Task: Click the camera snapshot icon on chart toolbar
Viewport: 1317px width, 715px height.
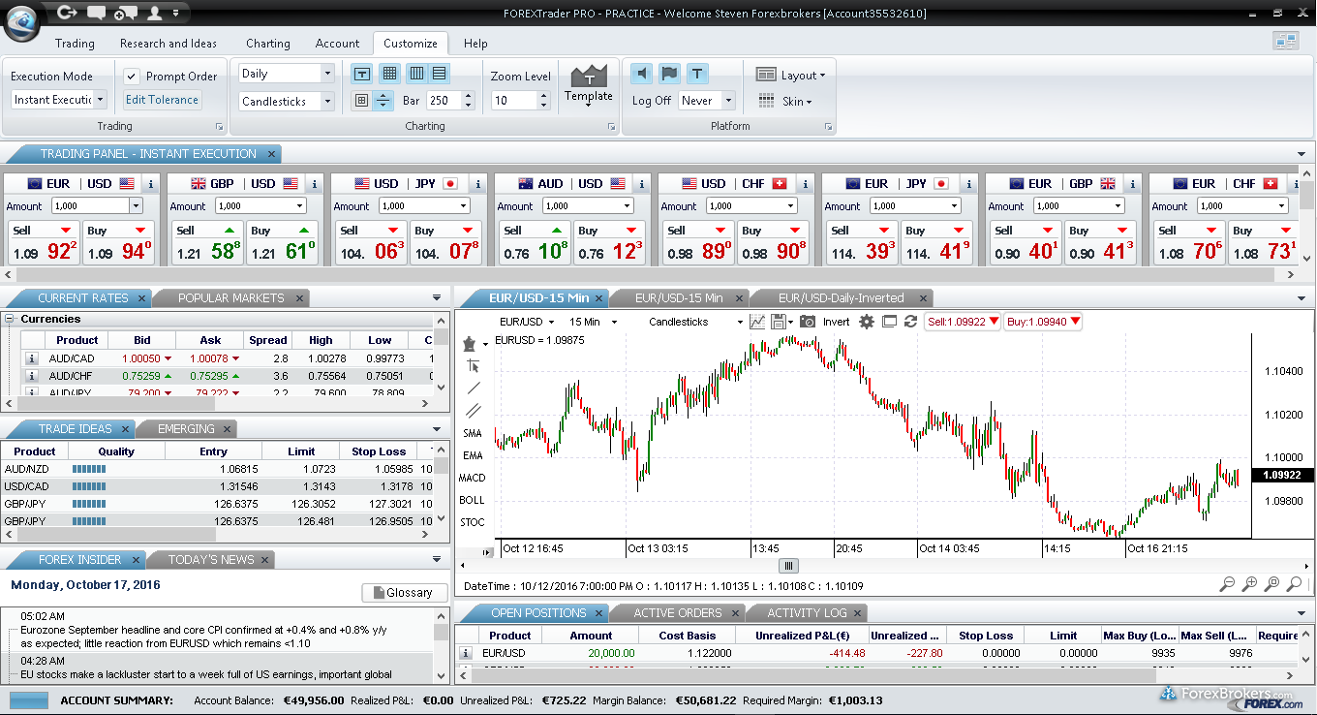Action: click(808, 322)
